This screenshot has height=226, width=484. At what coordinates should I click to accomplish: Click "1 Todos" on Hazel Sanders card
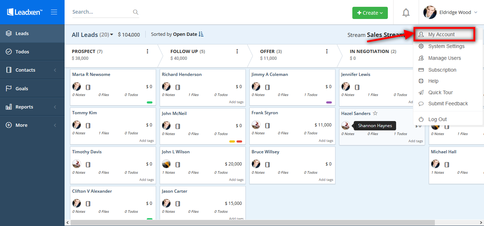click(x=400, y=134)
